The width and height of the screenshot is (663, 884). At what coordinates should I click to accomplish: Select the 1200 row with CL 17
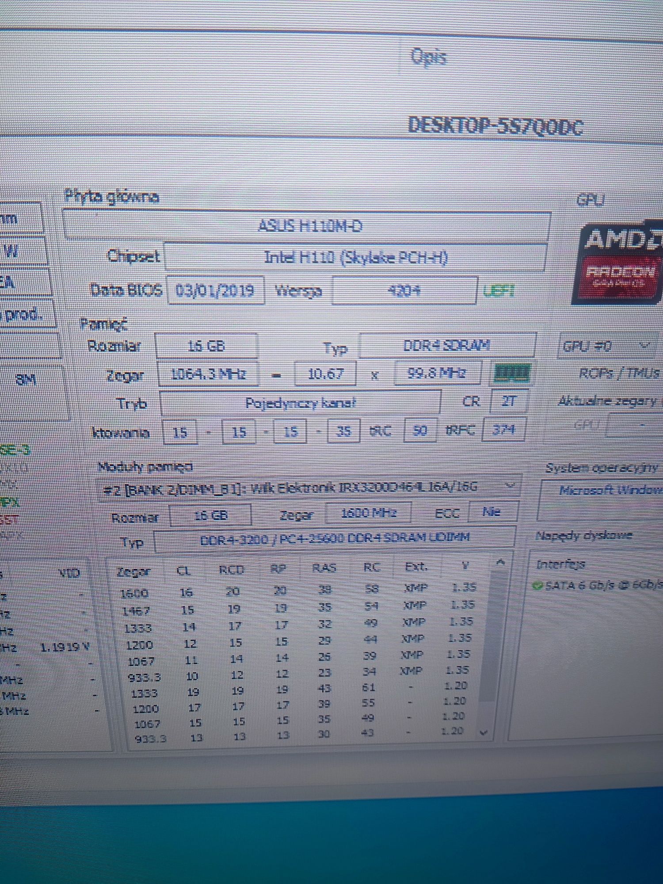pyautogui.click(x=298, y=705)
